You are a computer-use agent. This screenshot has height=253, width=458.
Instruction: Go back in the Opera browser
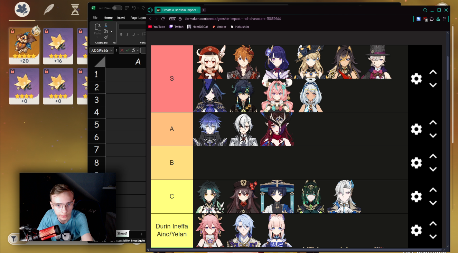coord(150,19)
